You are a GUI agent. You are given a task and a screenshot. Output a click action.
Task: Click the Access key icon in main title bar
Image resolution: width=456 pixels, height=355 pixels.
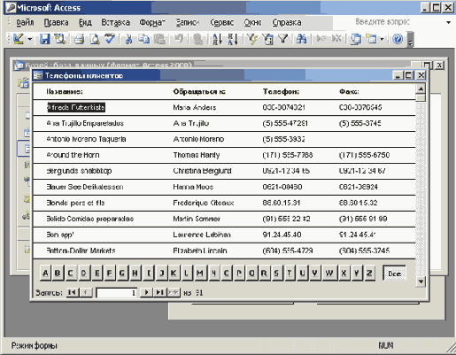(x=11, y=7)
